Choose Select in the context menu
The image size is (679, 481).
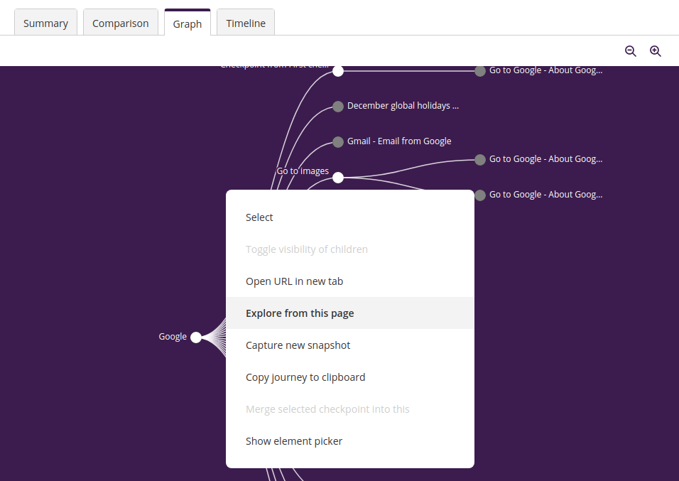click(350, 217)
